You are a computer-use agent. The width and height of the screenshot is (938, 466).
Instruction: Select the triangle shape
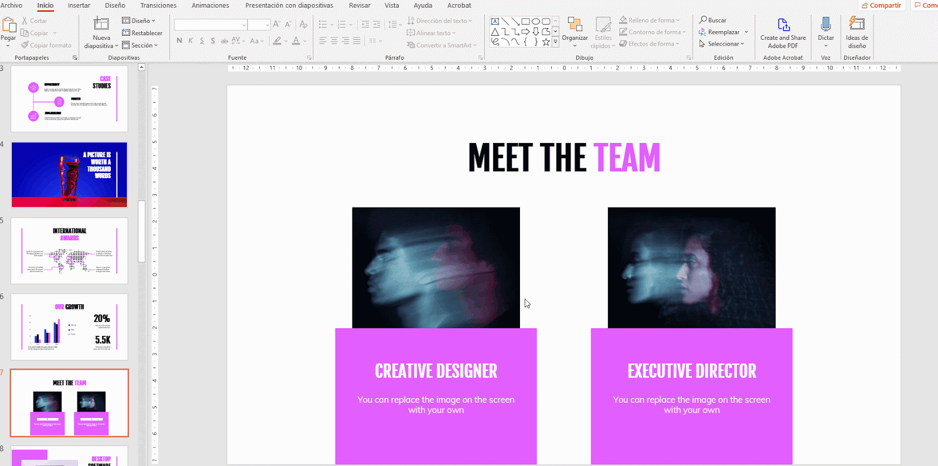pyautogui.click(x=495, y=32)
